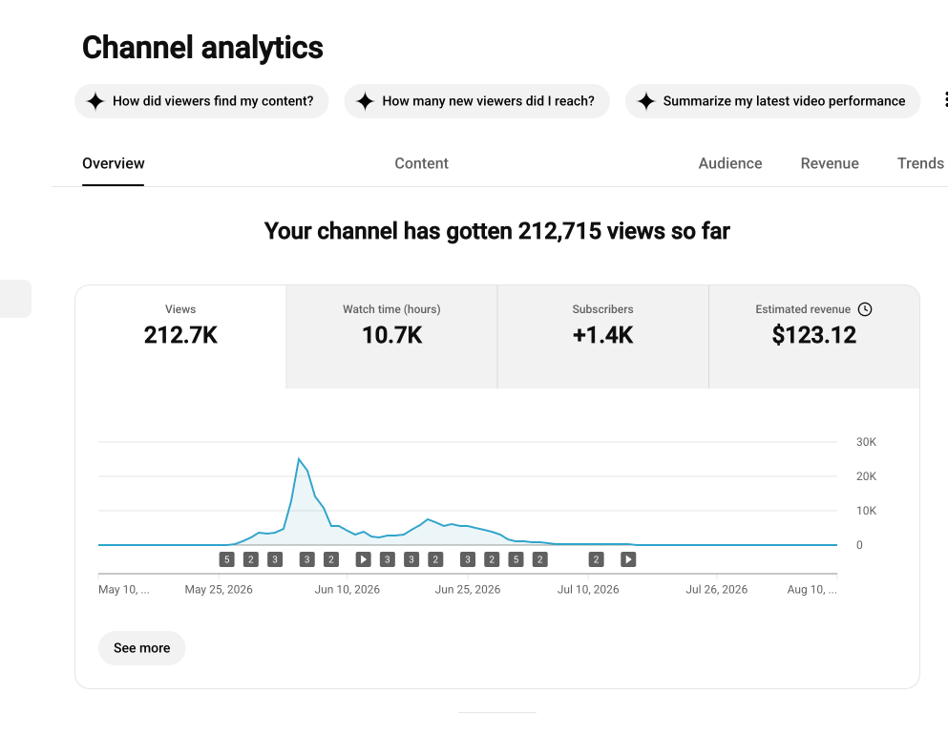Click the second '5' marker before Jul 10
The height and width of the screenshot is (736, 948).
tap(516, 559)
